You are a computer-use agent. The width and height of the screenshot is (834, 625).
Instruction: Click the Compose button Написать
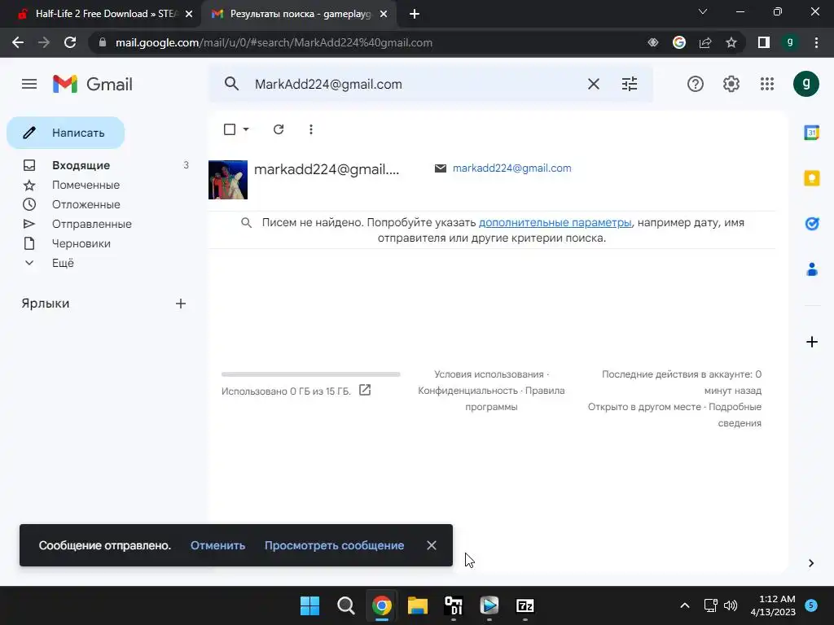point(65,133)
